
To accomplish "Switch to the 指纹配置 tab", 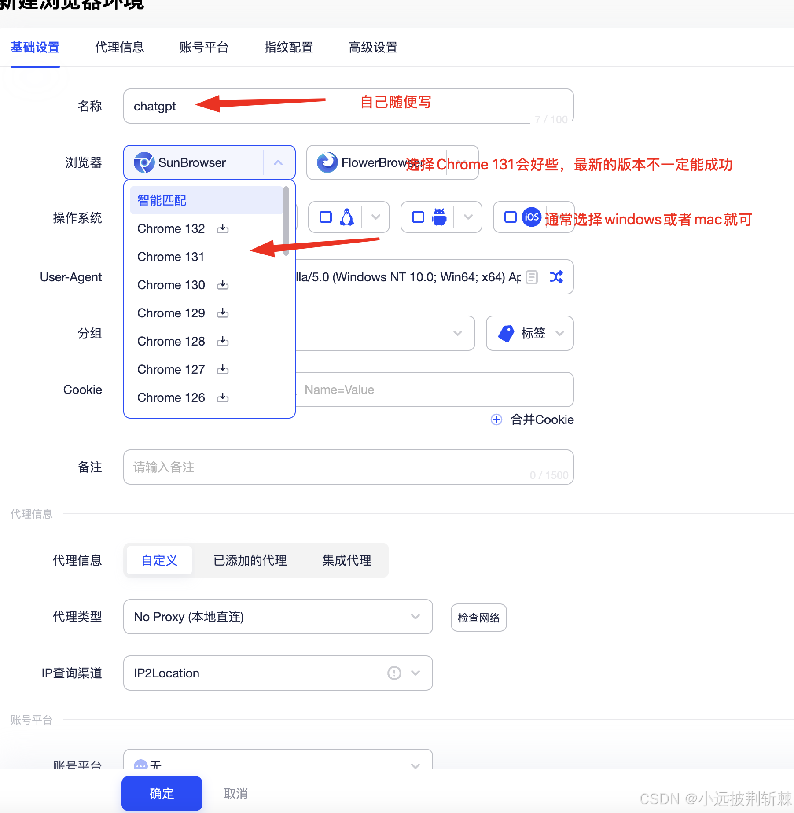I will point(288,47).
